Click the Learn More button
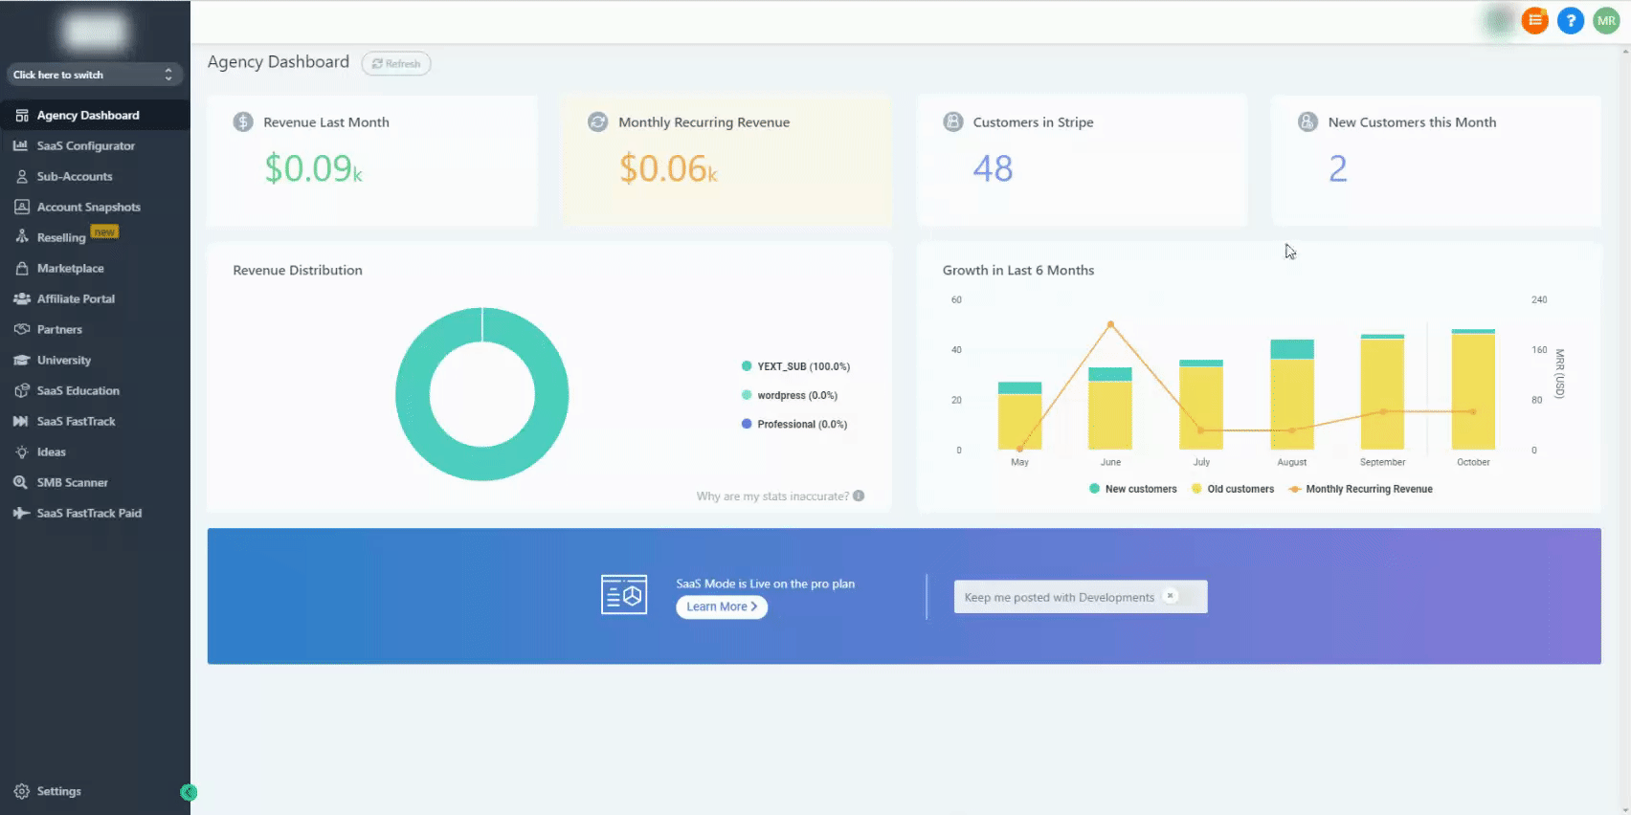 (722, 606)
